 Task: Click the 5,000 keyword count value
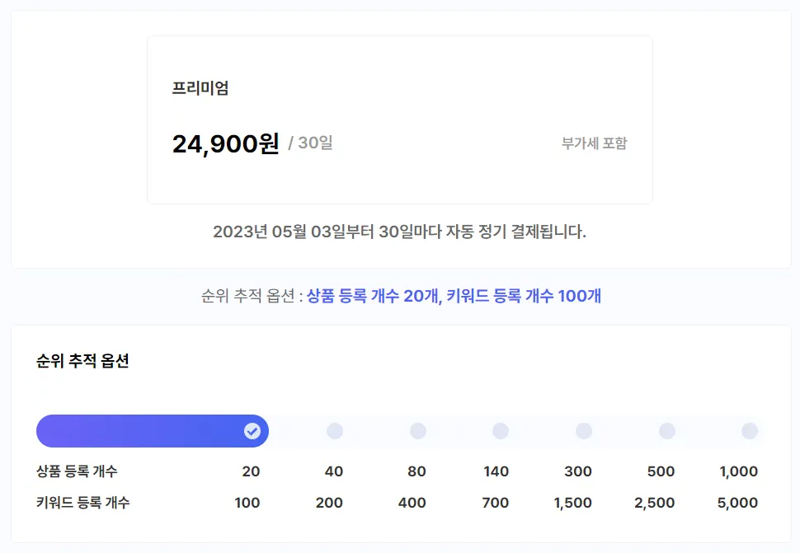(736, 503)
